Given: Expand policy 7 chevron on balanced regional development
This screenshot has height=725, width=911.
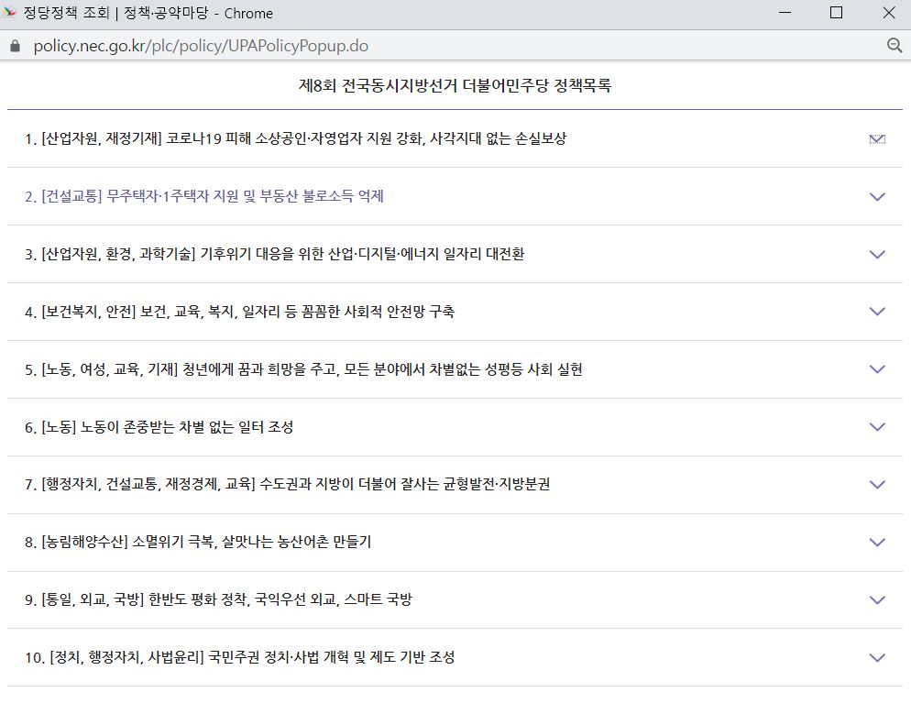Looking at the screenshot, I should coord(877,484).
